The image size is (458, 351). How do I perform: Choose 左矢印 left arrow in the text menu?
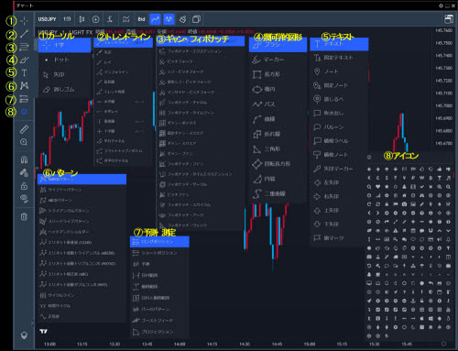click(x=339, y=182)
